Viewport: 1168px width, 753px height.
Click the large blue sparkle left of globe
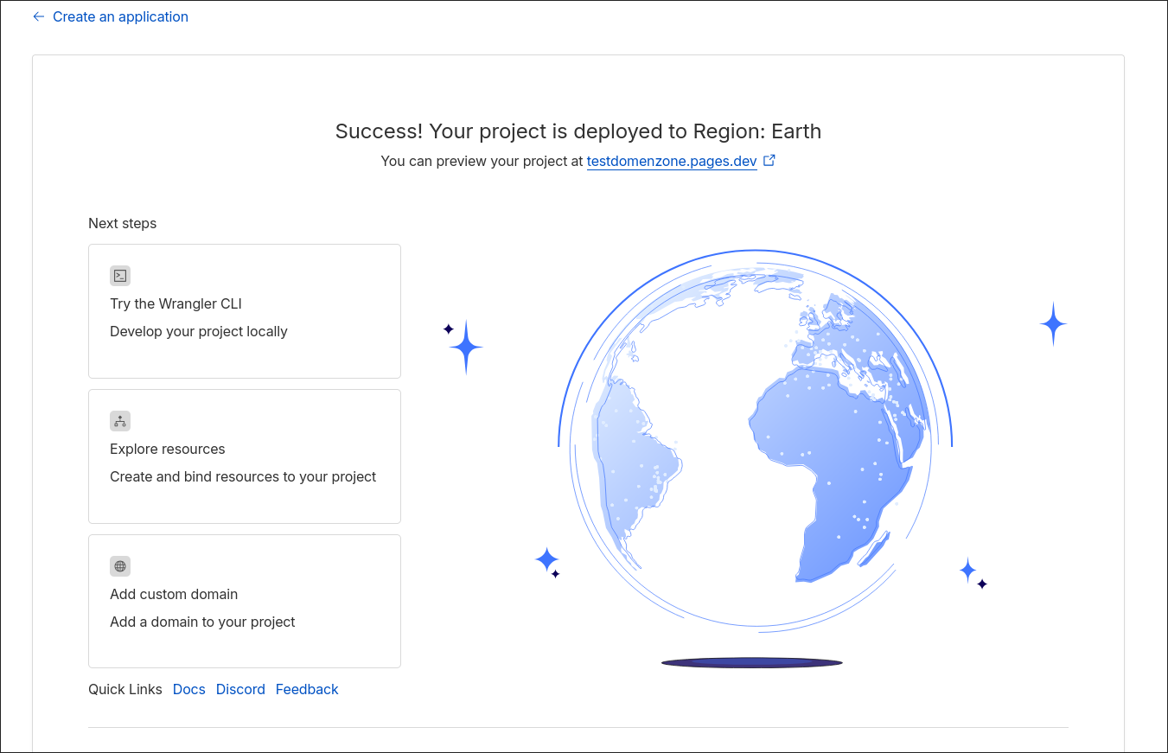[x=466, y=347]
